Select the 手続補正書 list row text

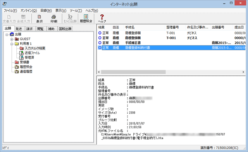point(133,43)
